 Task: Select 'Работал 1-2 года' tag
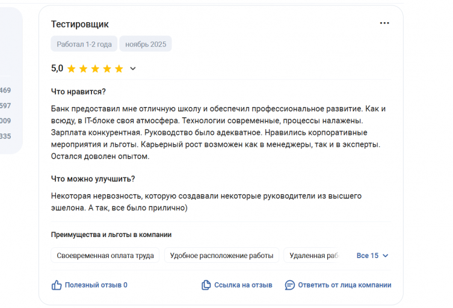click(x=84, y=44)
